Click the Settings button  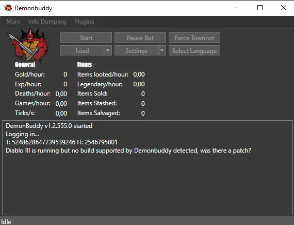pos(137,51)
